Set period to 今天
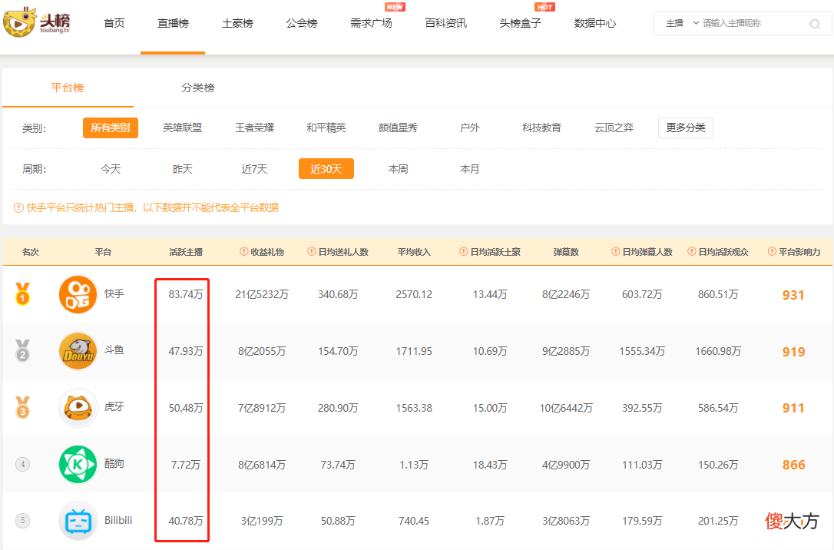This screenshot has width=834, height=550. tap(111, 169)
